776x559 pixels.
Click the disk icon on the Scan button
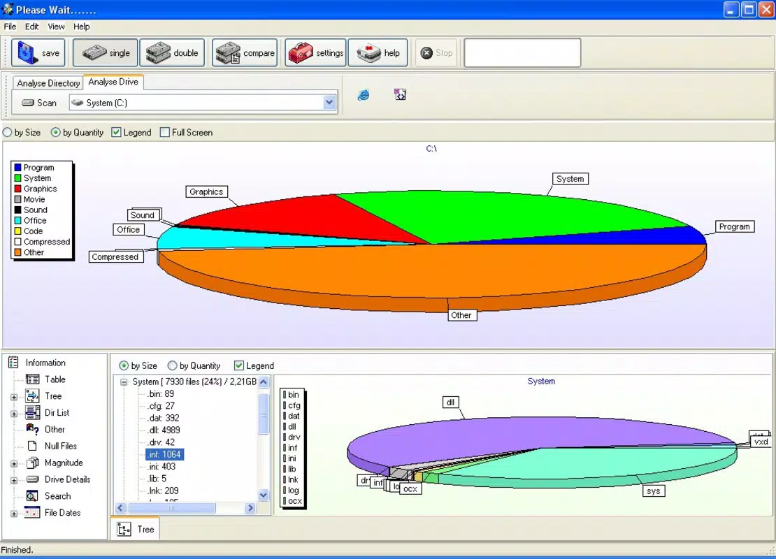[28, 103]
